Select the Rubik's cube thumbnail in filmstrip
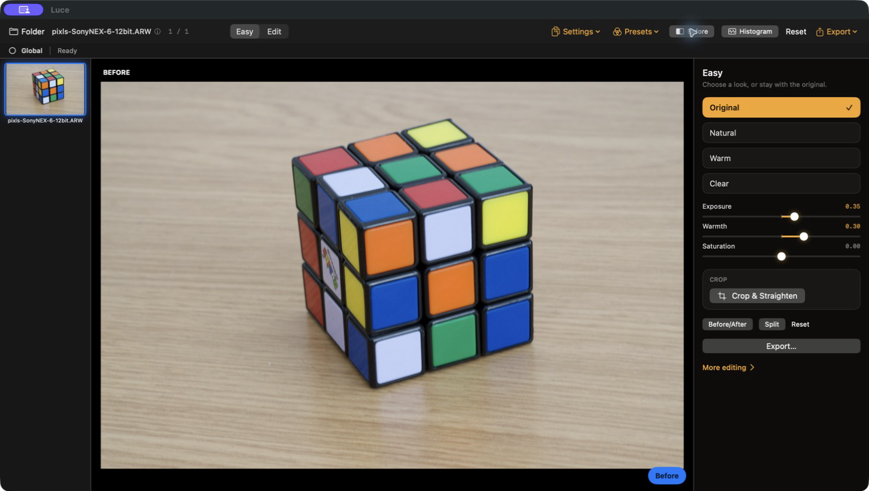 45,89
